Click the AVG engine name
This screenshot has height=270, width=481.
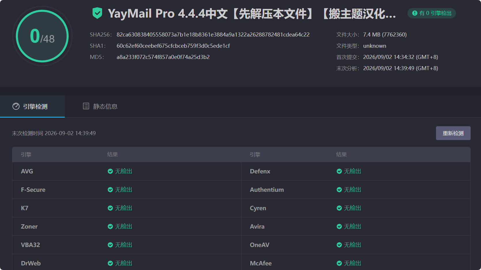27,171
